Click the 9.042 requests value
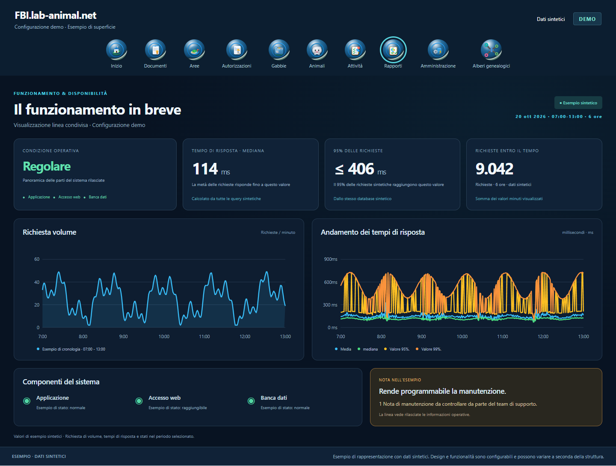 click(x=495, y=169)
